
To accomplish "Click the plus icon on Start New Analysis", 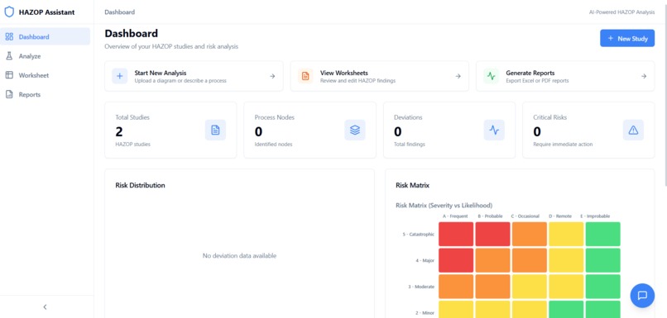I will pos(119,76).
